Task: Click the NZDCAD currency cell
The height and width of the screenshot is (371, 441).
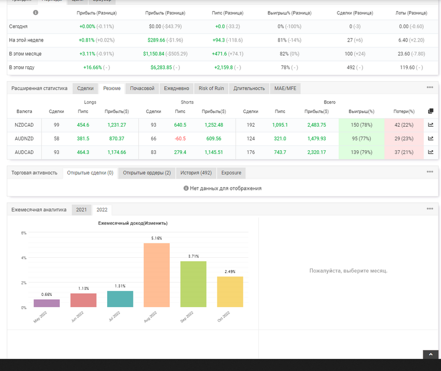Action: [x=24, y=125]
